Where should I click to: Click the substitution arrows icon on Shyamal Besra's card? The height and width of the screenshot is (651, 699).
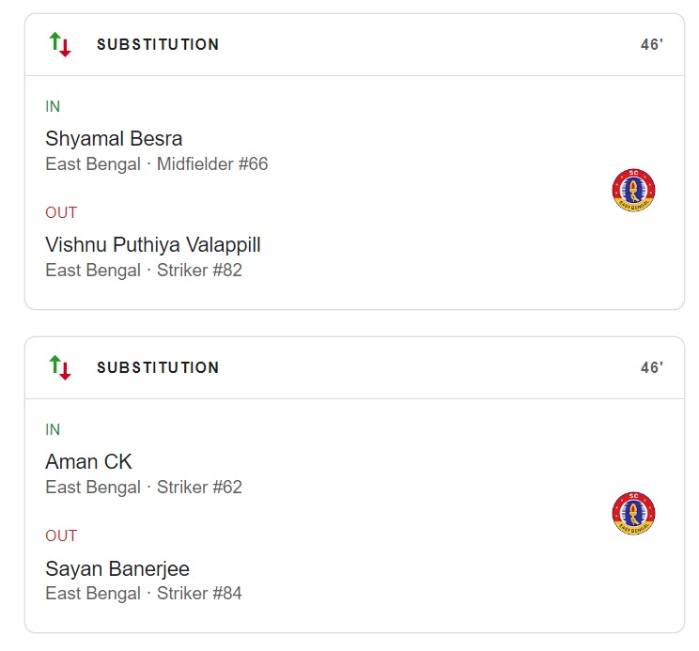[x=60, y=44]
